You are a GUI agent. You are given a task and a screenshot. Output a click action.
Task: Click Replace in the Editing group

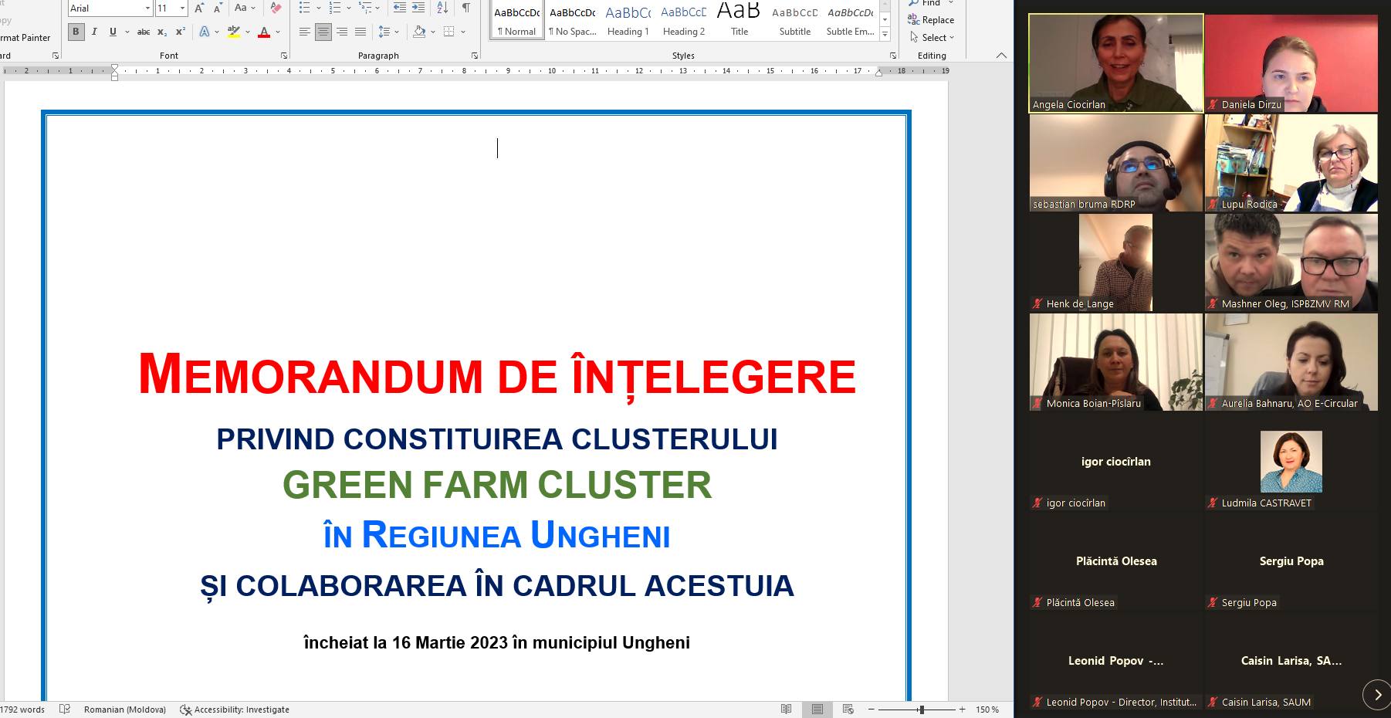[x=932, y=20]
